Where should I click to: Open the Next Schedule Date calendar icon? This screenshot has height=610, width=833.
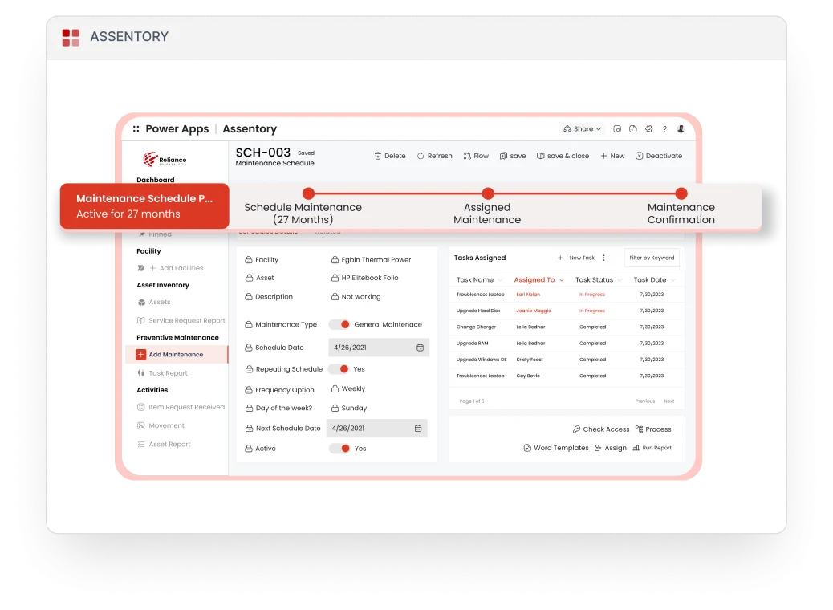pyautogui.click(x=418, y=429)
